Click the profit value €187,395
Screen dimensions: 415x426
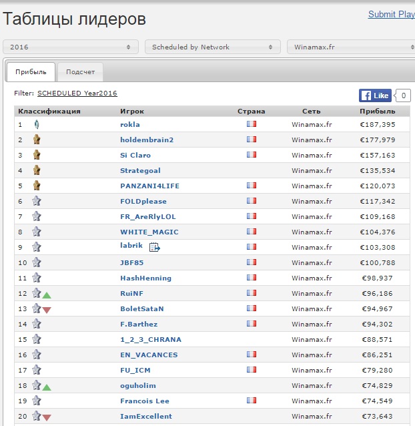coord(377,124)
